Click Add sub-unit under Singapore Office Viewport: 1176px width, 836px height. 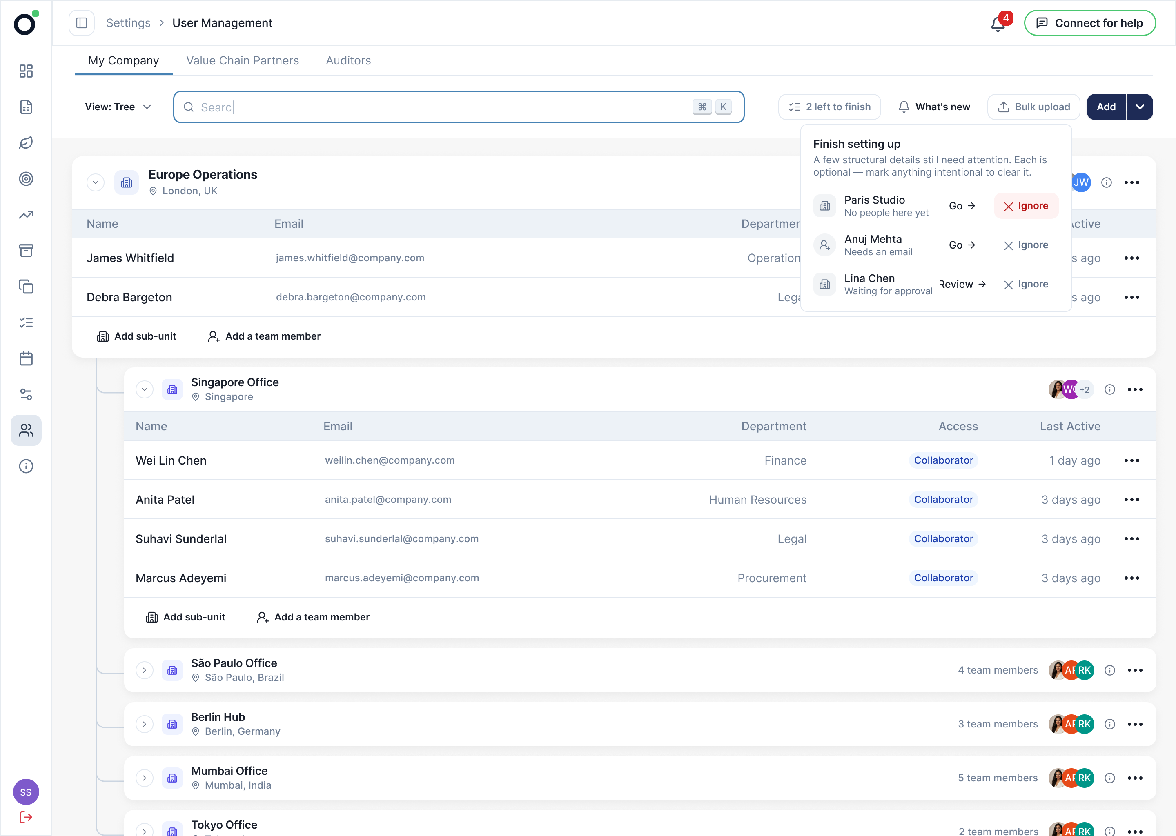(x=185, y=617)
